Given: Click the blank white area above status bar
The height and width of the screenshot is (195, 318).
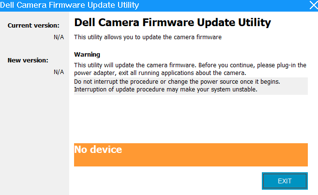Looking at the screenshot, I should pos(191,119).
